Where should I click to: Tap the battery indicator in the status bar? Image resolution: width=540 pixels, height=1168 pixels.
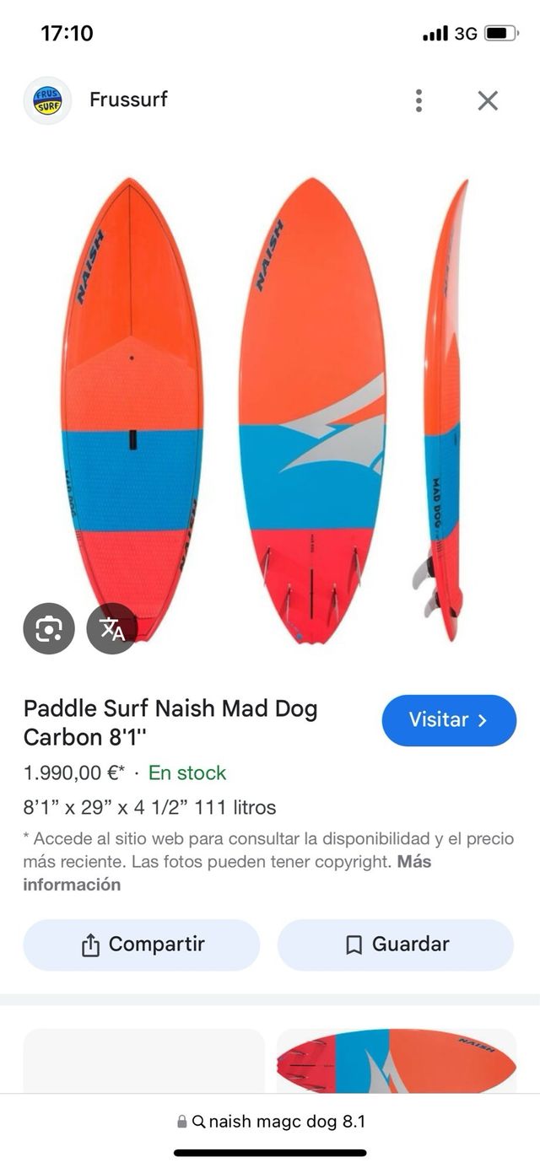501,34
